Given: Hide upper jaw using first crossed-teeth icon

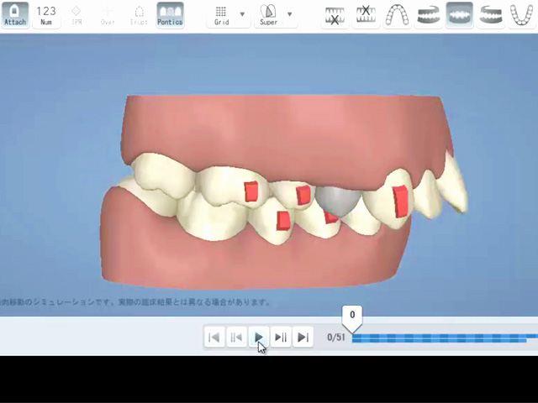Looking at the screenshot, I should click(335, 14).
